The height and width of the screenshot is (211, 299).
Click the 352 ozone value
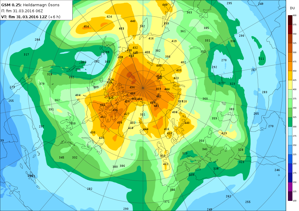(x=203, y=51)
